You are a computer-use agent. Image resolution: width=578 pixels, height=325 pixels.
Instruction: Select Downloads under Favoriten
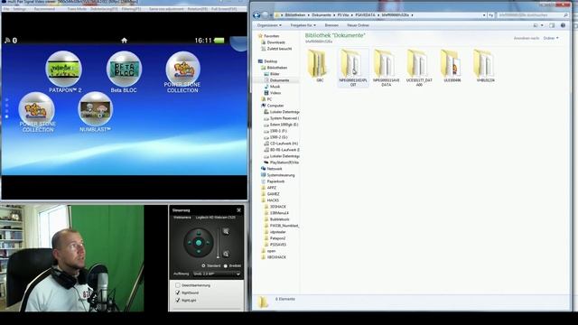[x=275, y=42]
